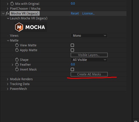Image resolution: width=139 pixels, height=122 pixels.
Task: Select the View Matte label
Action: [28, 45]
